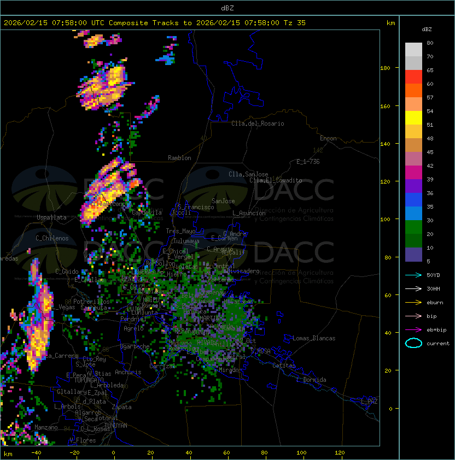
Task: Click the 'Catitas' map label
Action: (x=284, y=365)
